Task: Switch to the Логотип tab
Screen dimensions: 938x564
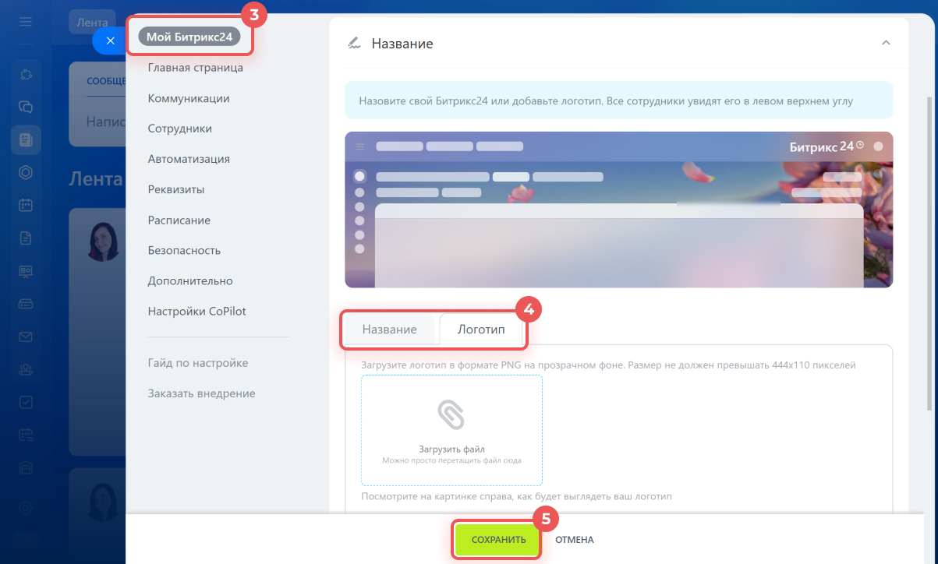Action: (x=481, y=330)
